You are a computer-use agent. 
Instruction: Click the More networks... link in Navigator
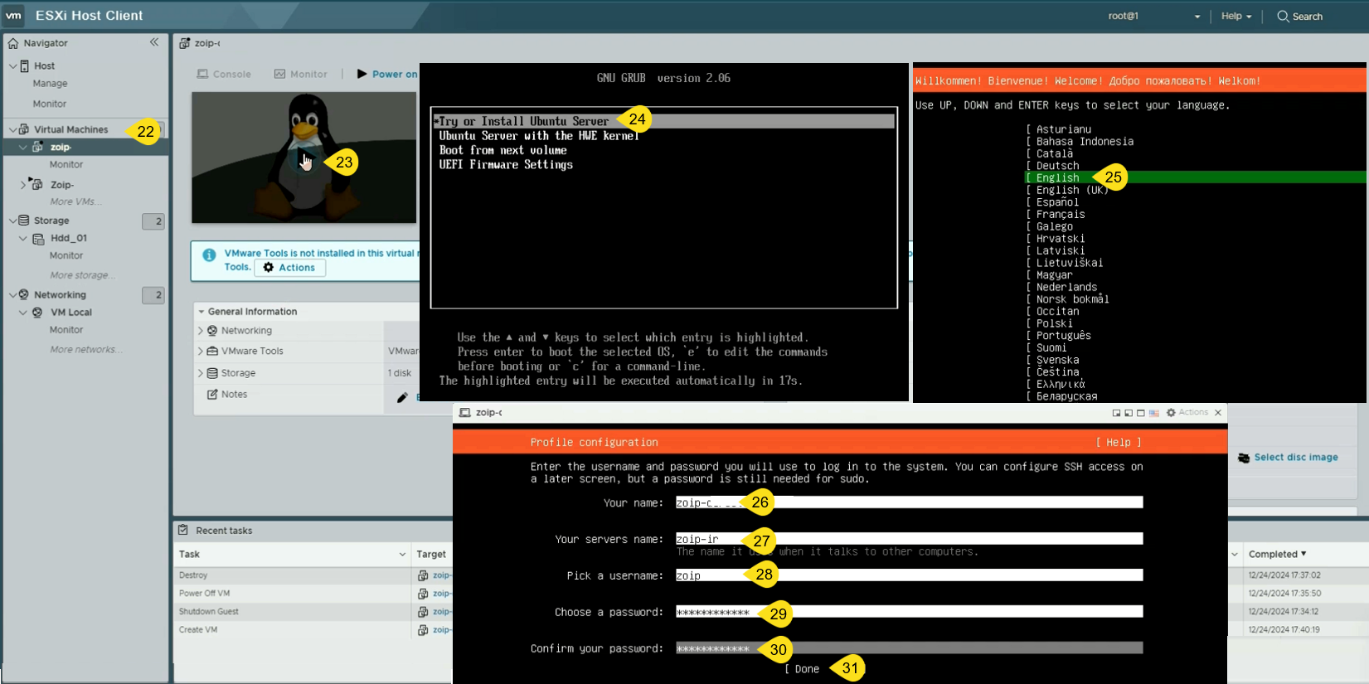click(85, 350)
